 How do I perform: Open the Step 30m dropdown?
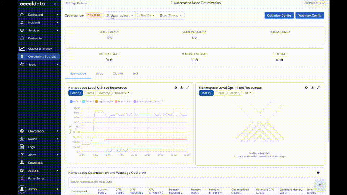point(147,16)
